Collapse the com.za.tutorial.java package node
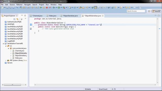162x91 pixels. (x=8, y=48)
